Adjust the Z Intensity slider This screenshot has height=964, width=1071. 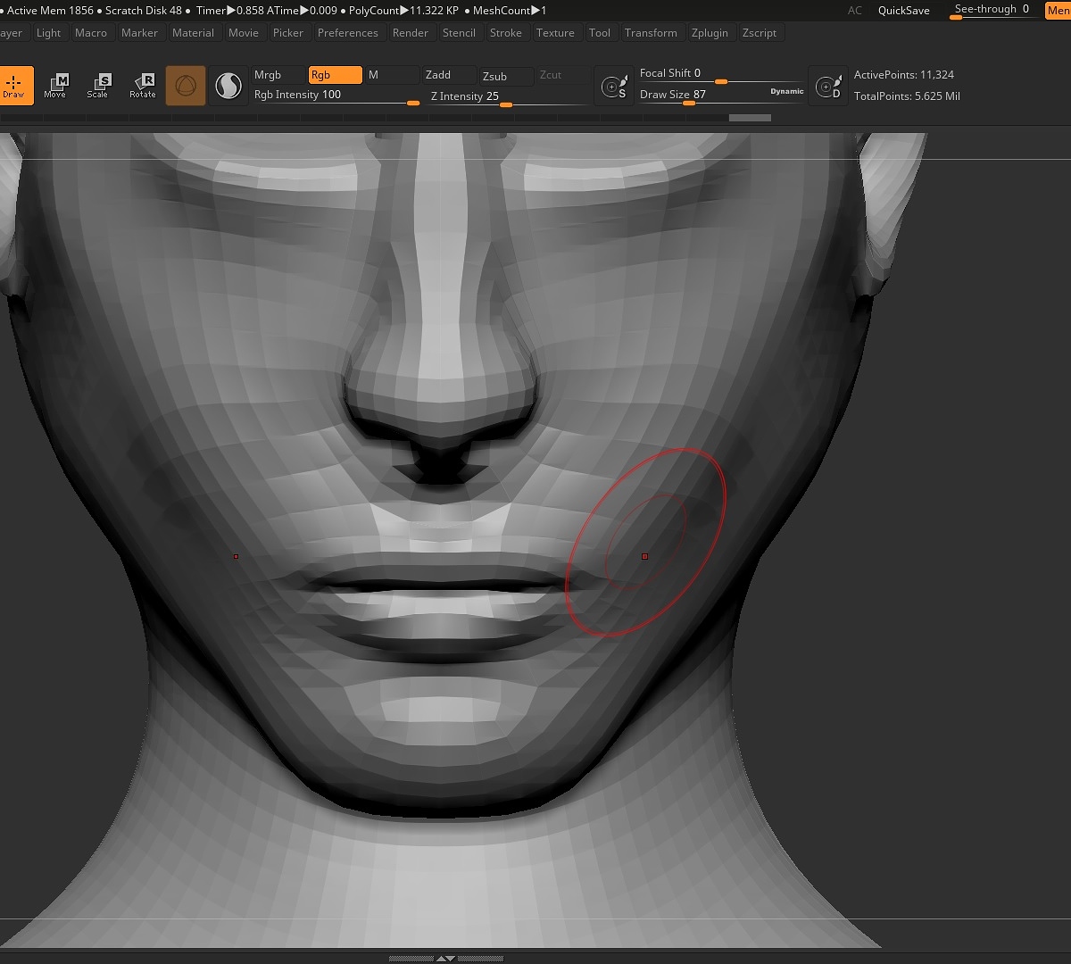pyautogui.click(x=508, y=96)
